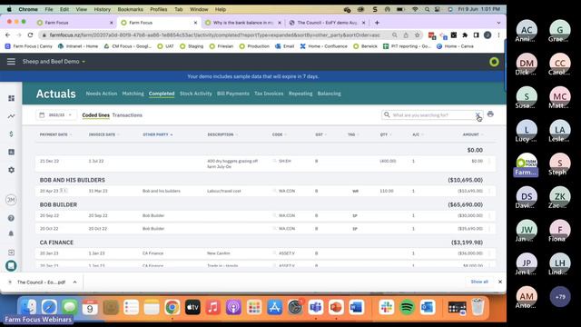Open Chrome extensions puzzle icon
581x327 pixels.
465,35
